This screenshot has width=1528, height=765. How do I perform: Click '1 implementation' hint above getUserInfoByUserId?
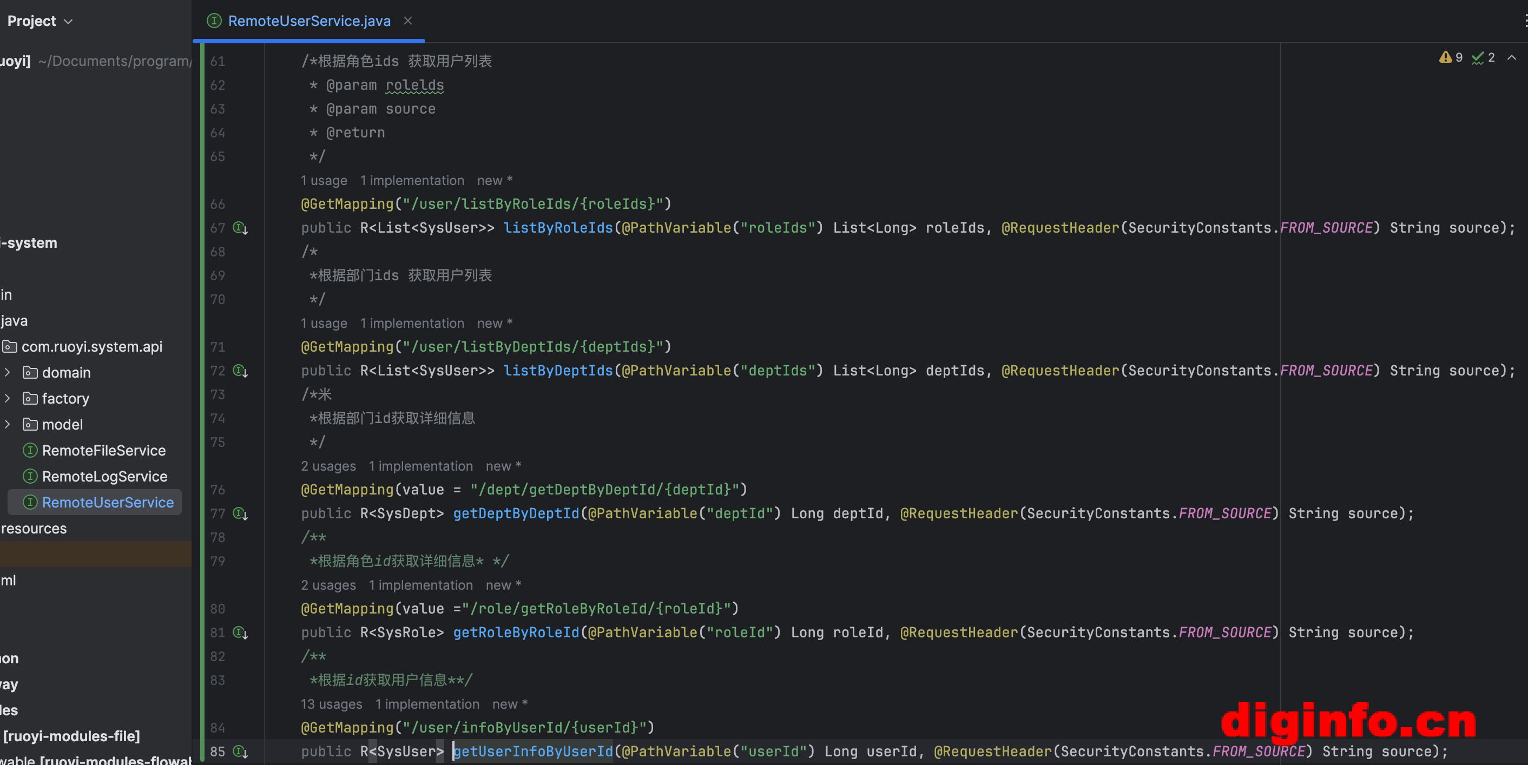[x=427, y=704]
